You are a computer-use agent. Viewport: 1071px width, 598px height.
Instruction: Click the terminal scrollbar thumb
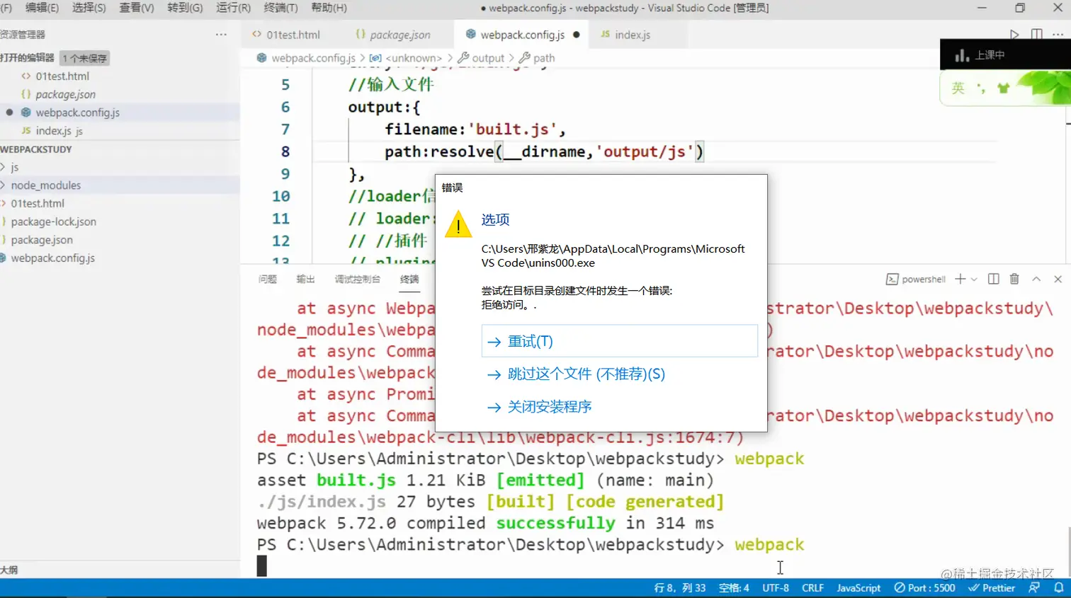click(1068, 552)
